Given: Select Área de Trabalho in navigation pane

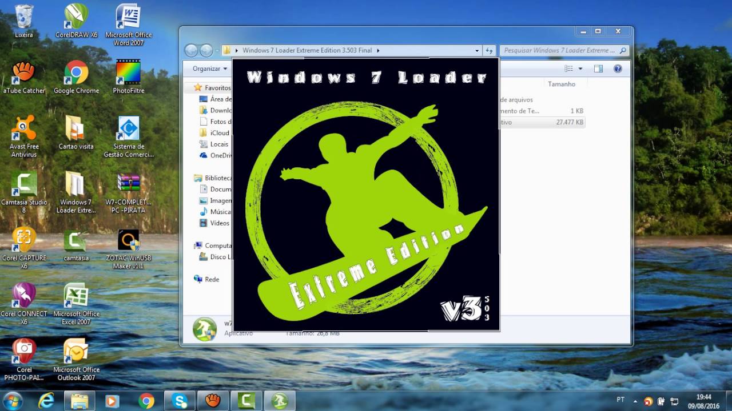Looking at the screenshot, I should [x=216, y=99].
